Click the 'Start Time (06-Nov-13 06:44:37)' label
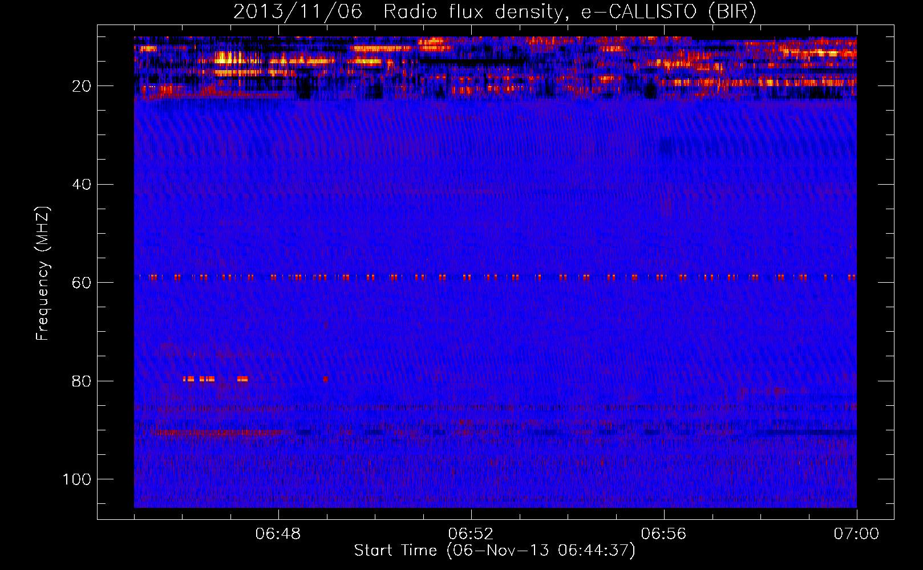This screenshot has width=923, height=570. 495,551
